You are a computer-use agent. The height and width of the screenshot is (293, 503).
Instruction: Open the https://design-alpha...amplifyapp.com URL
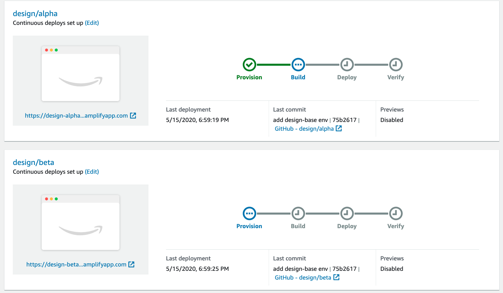click(76, 116)
